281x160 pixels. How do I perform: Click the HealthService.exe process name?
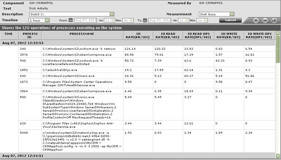[x=77, y=84]
